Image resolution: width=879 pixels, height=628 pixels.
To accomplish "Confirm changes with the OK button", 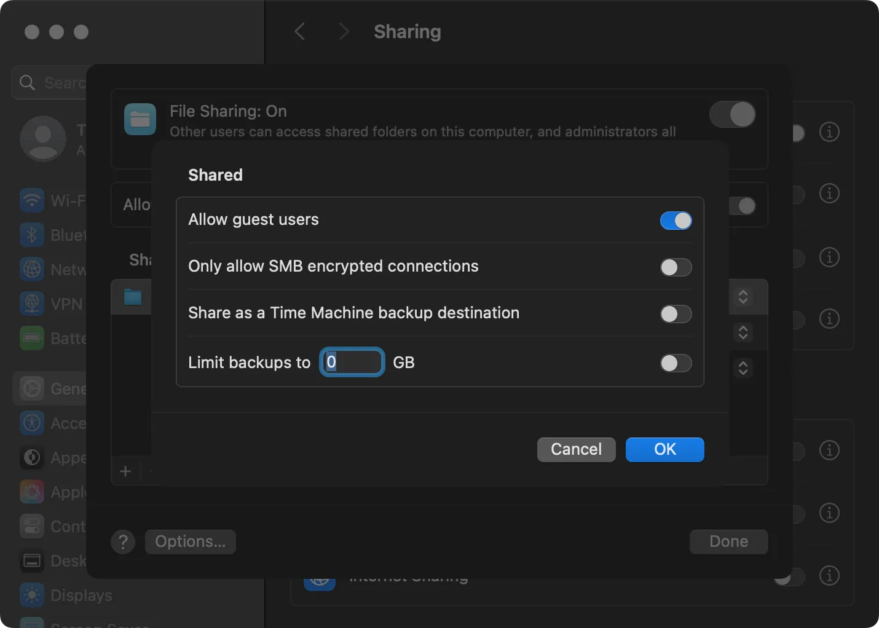I will tap(664, 449).
